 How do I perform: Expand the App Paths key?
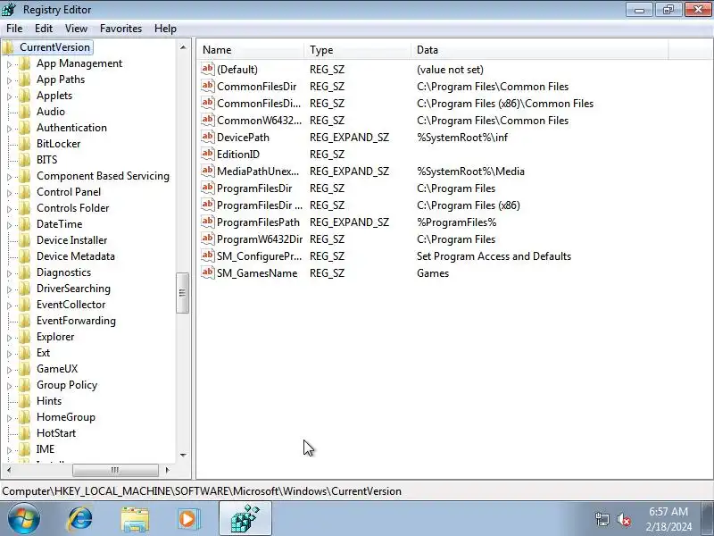coord(9,80)
